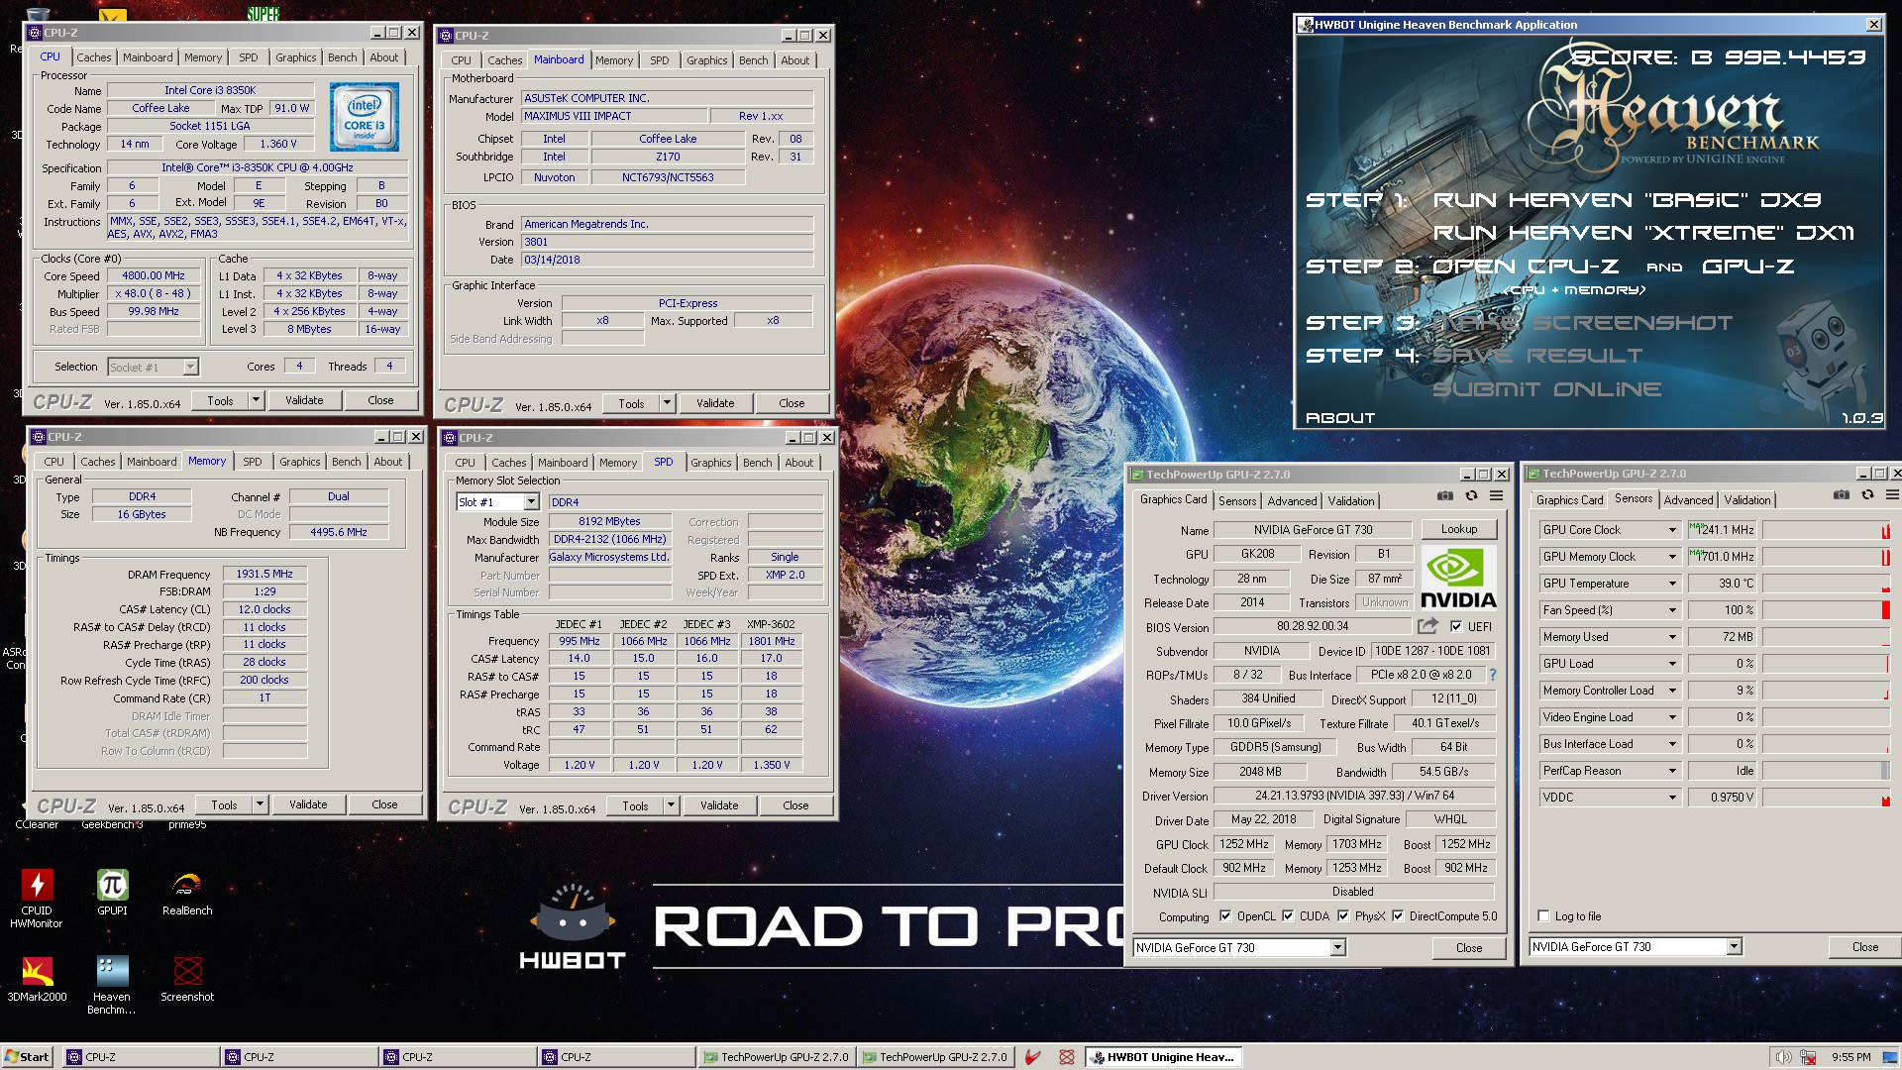The height and width of the screenshot is (1070, 1902).
Task: Click the network icon in system tray
Action: pos(1808,1057)
